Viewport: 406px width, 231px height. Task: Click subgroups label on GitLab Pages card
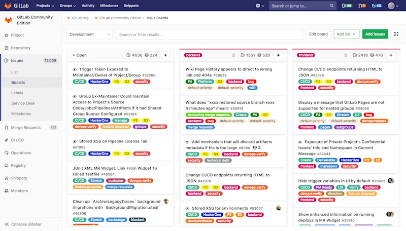tap(345, 127)
